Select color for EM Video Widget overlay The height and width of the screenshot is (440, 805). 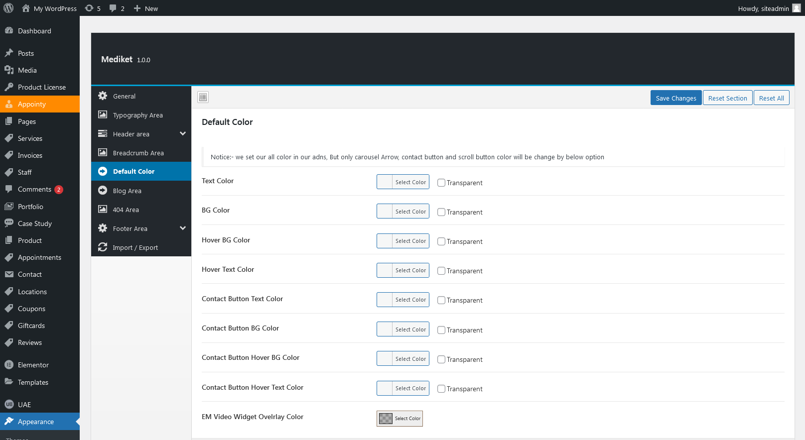point(400,419)
